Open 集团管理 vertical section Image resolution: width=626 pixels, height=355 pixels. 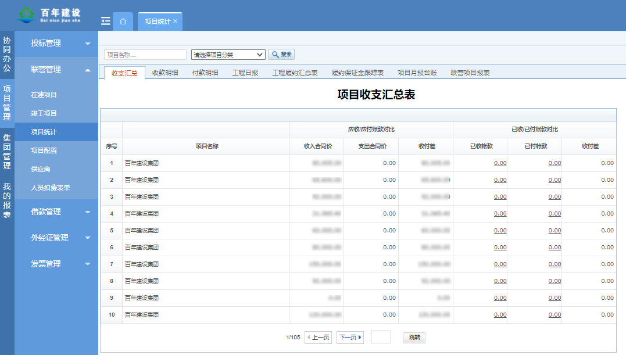click(x=7, y=152)
